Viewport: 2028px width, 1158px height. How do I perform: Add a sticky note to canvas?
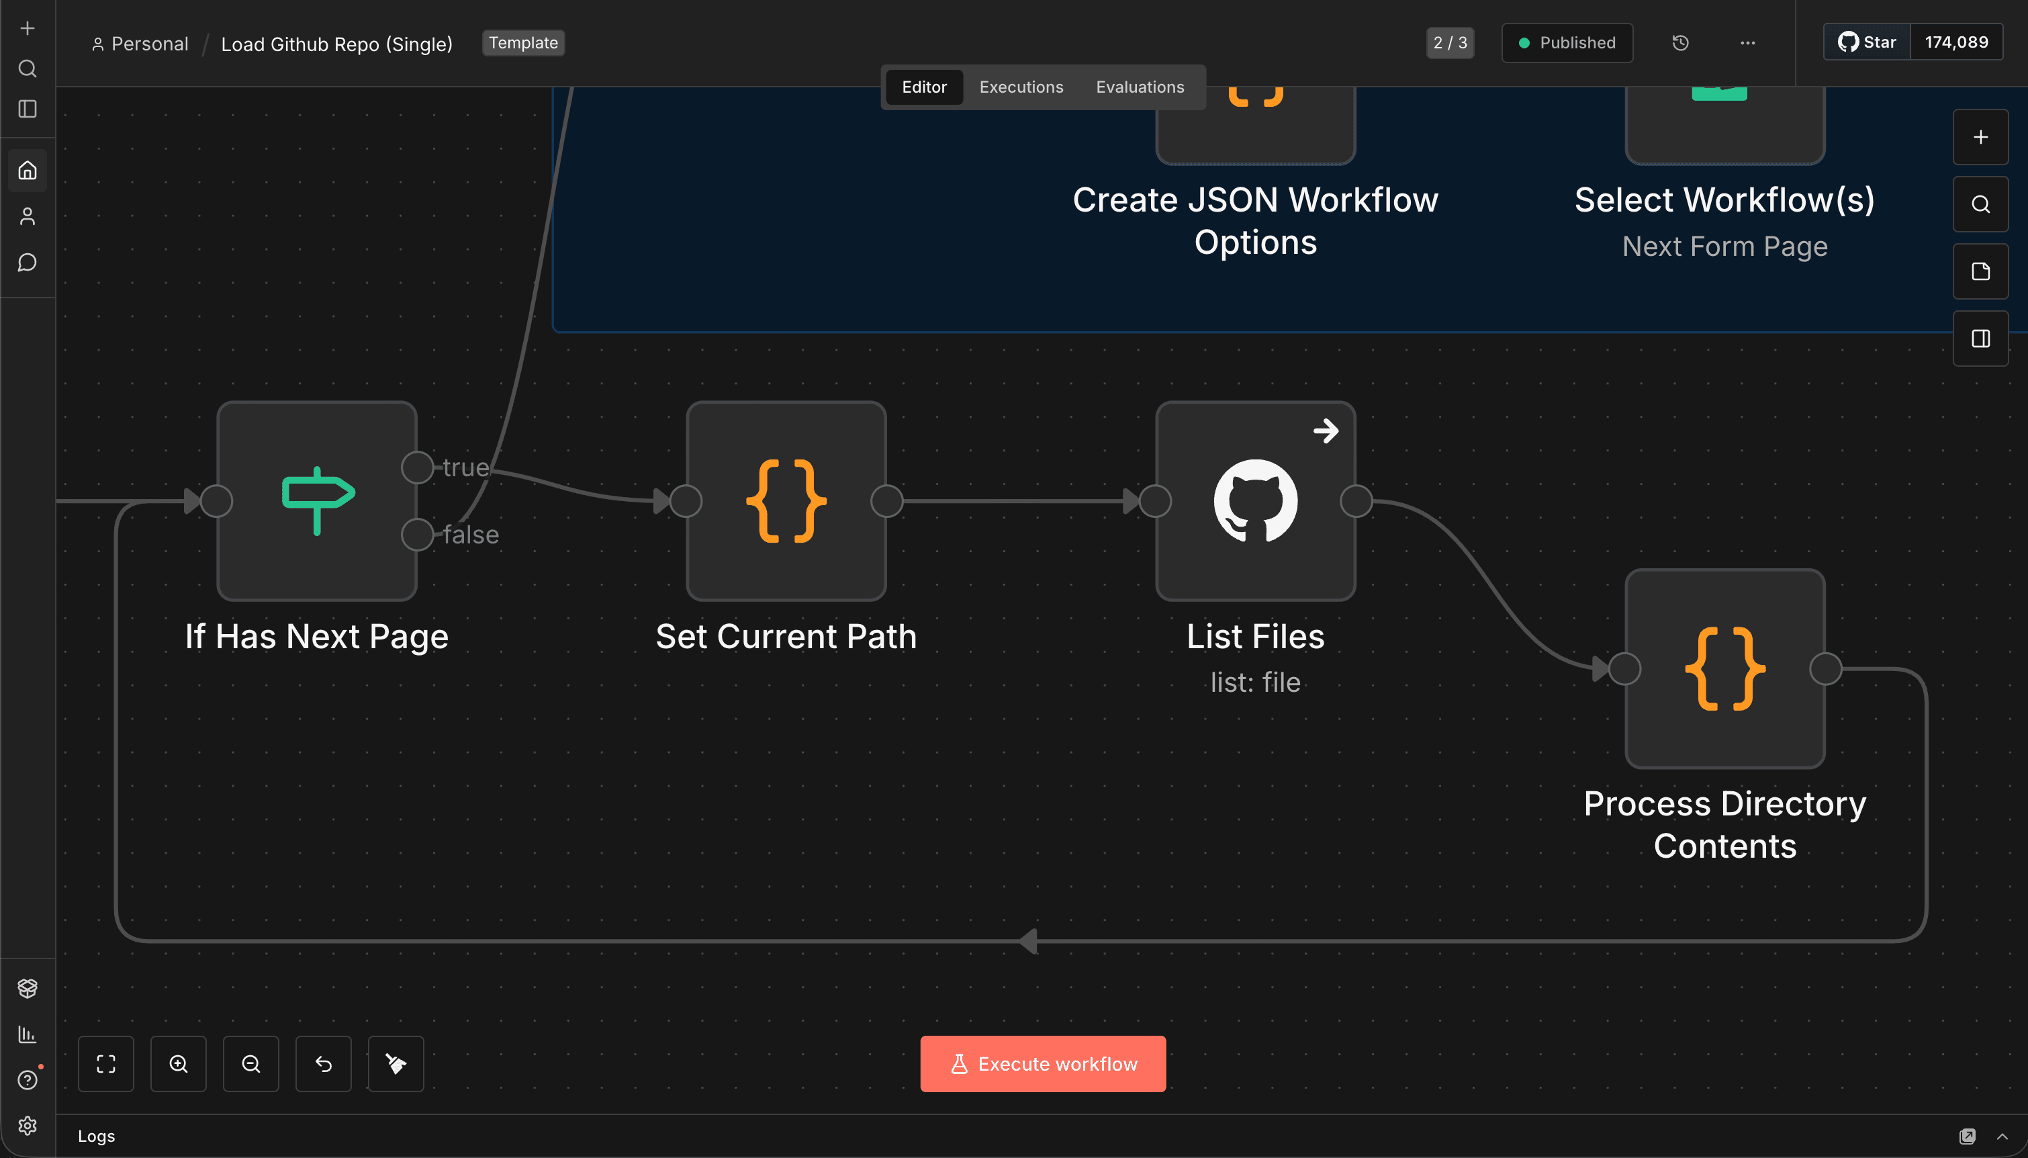click(1980, 271)
